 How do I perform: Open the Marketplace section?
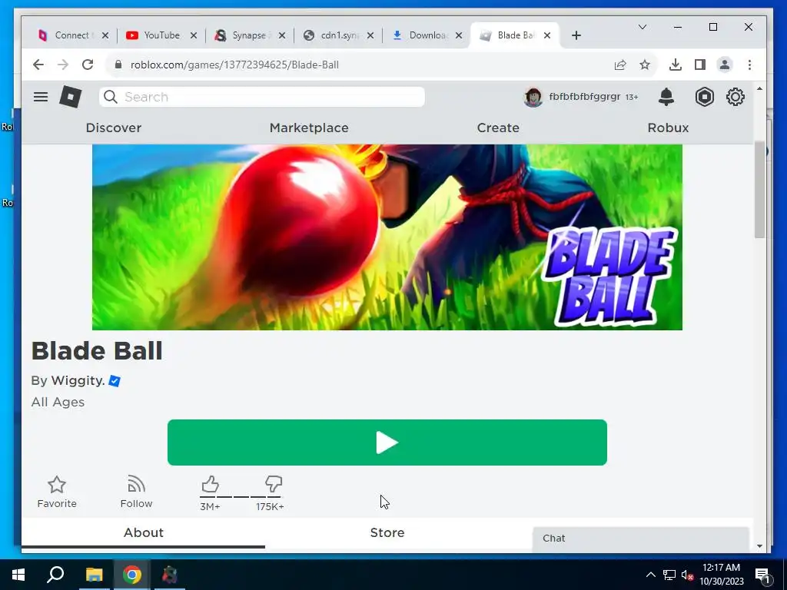pyautogui.click(x=309, y=128)
